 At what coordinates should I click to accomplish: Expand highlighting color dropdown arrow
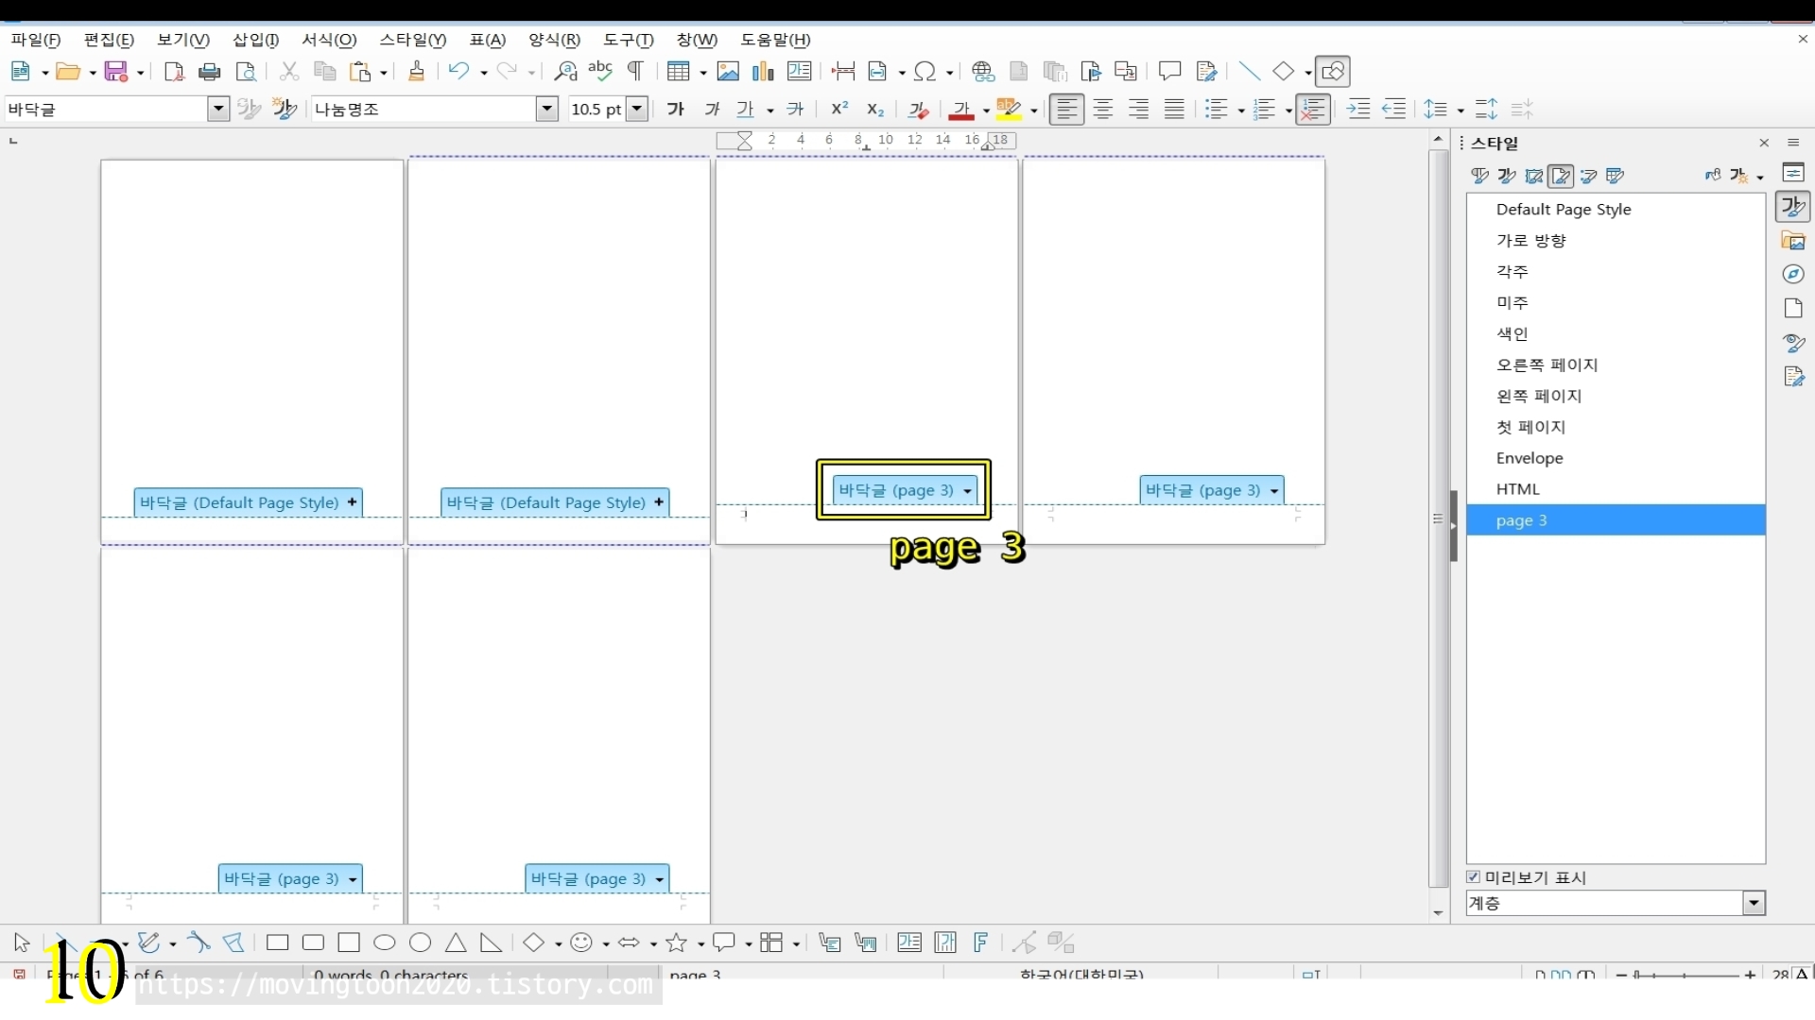point(1033,110)
